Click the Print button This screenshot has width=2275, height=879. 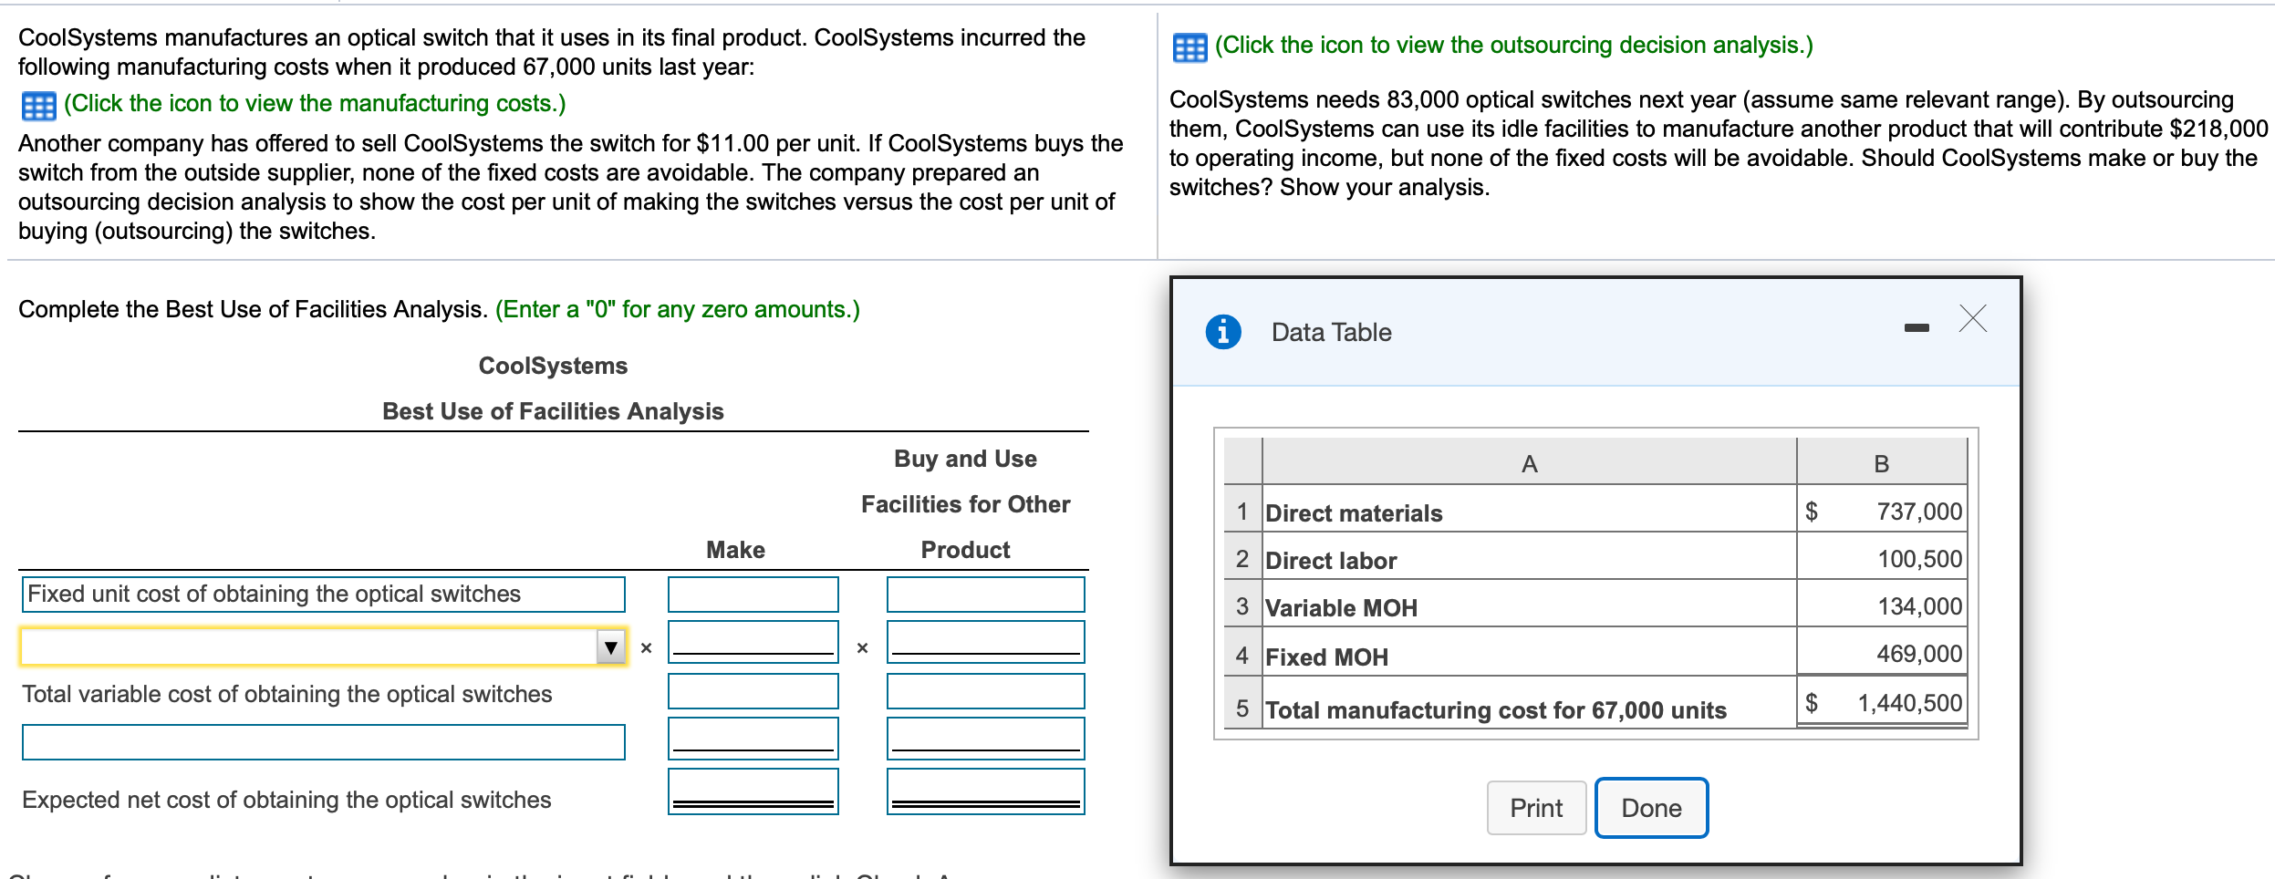(1536, 807)
